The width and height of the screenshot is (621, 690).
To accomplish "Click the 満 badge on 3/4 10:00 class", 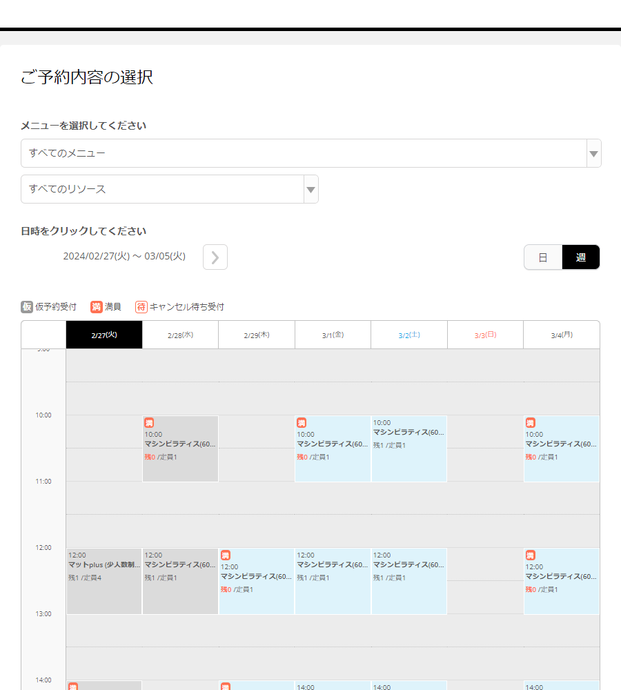I will 530,422.
